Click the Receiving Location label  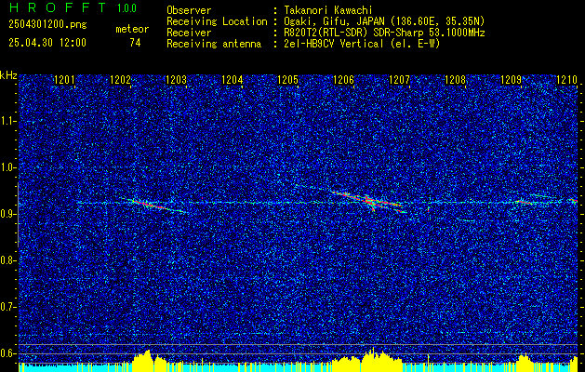point(217,21)
